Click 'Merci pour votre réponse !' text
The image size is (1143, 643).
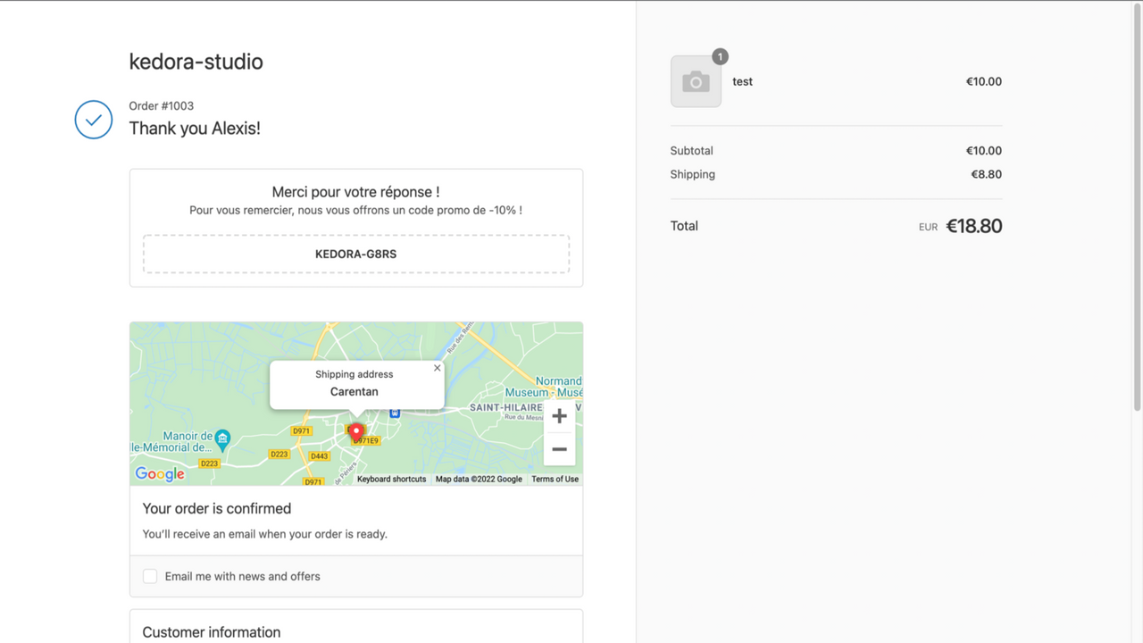coord(355,192)
